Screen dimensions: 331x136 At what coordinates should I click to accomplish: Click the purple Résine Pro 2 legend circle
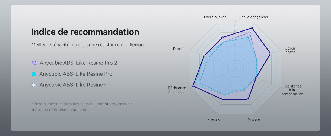pos(34,63)
